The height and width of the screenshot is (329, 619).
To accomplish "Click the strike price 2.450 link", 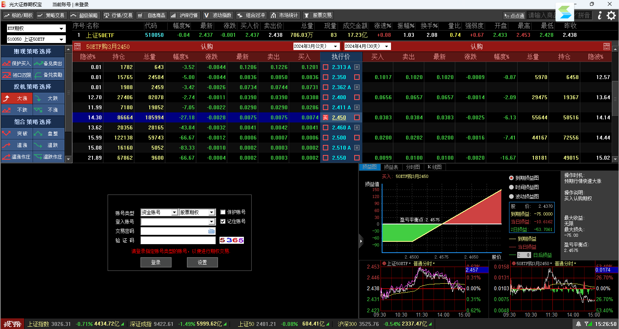I will tap(339, 117).
